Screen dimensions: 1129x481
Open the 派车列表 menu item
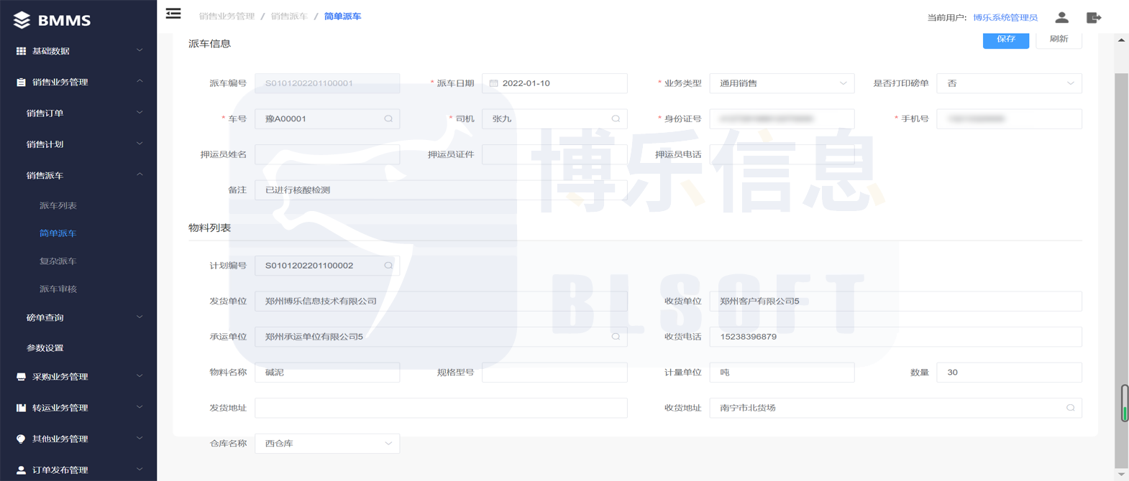tap(58, 206)
